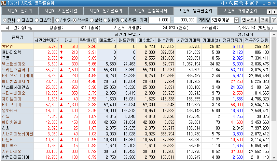Select stock row 영화테크
Viewport: 277px width, 161px height.
tap(135, 110)
